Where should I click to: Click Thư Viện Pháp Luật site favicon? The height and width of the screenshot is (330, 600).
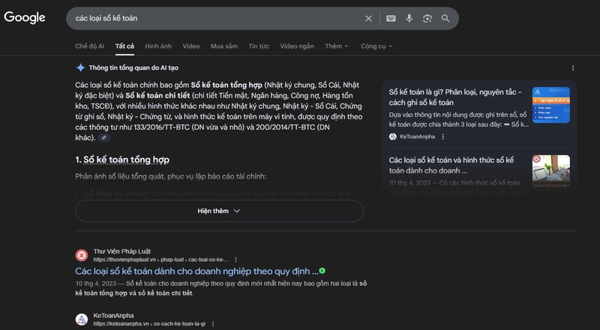82,255
